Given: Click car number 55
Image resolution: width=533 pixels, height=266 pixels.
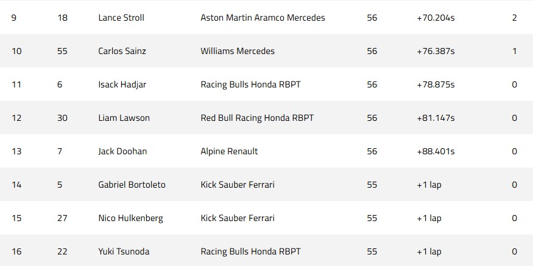Looking at the screenshot, I should tap(62, 51).
